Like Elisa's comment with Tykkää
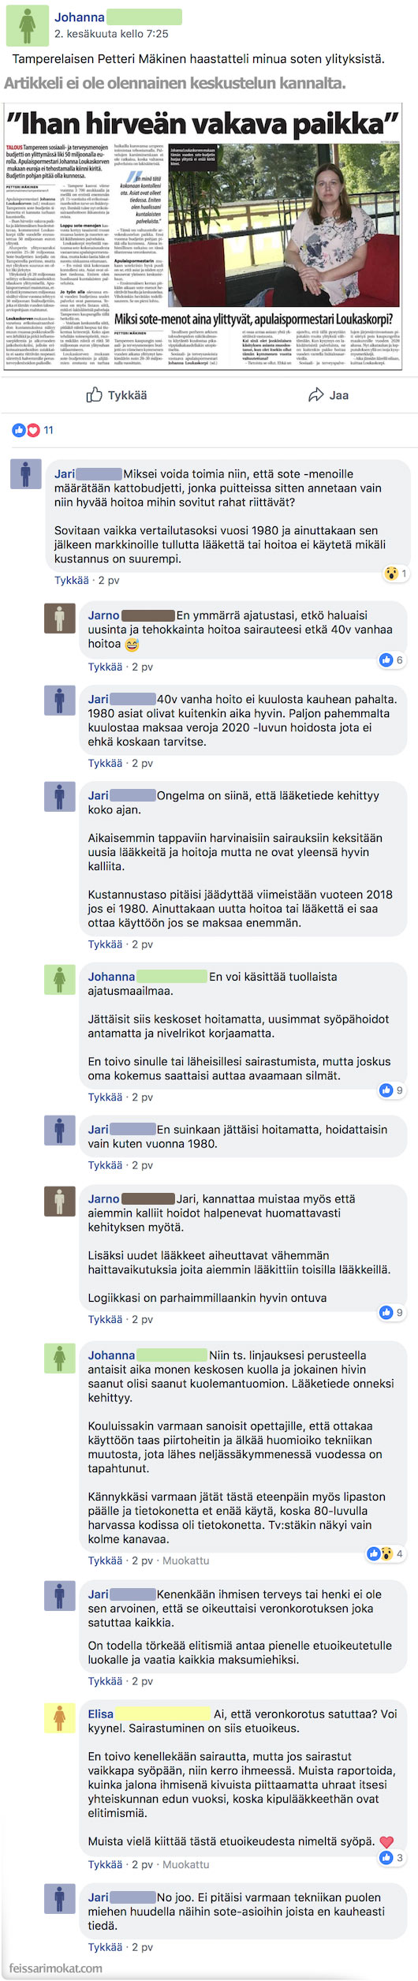Screen dimensions: 418x1981 click(x=105, y=1864)
